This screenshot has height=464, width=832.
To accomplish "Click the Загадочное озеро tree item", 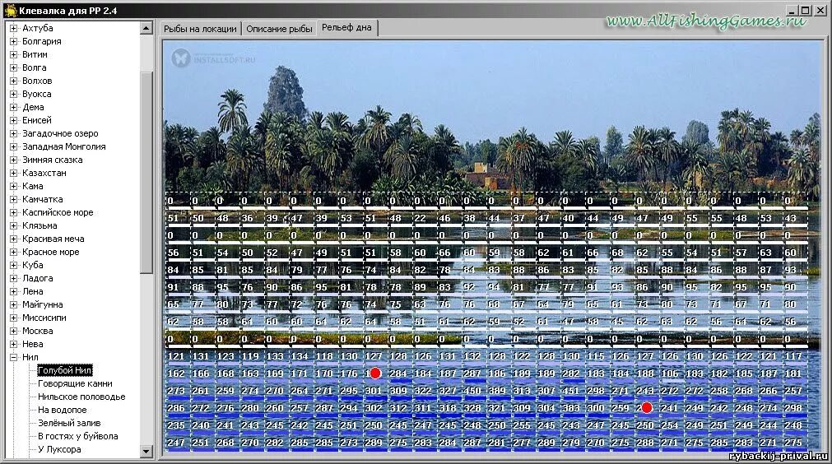I will click(60, 133).
